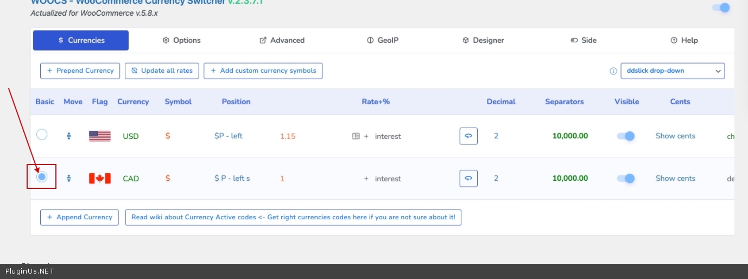Click the calculator icon in USD rate column
This screenshot has height=279, width=748.
click(356, 136)
